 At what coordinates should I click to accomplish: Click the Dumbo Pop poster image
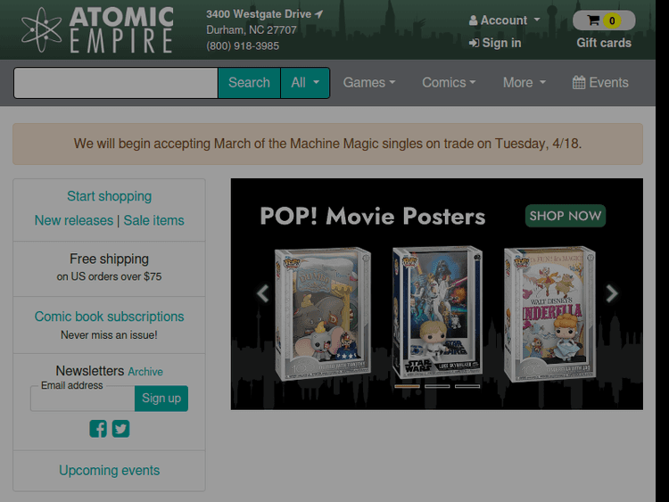point(323,313)
